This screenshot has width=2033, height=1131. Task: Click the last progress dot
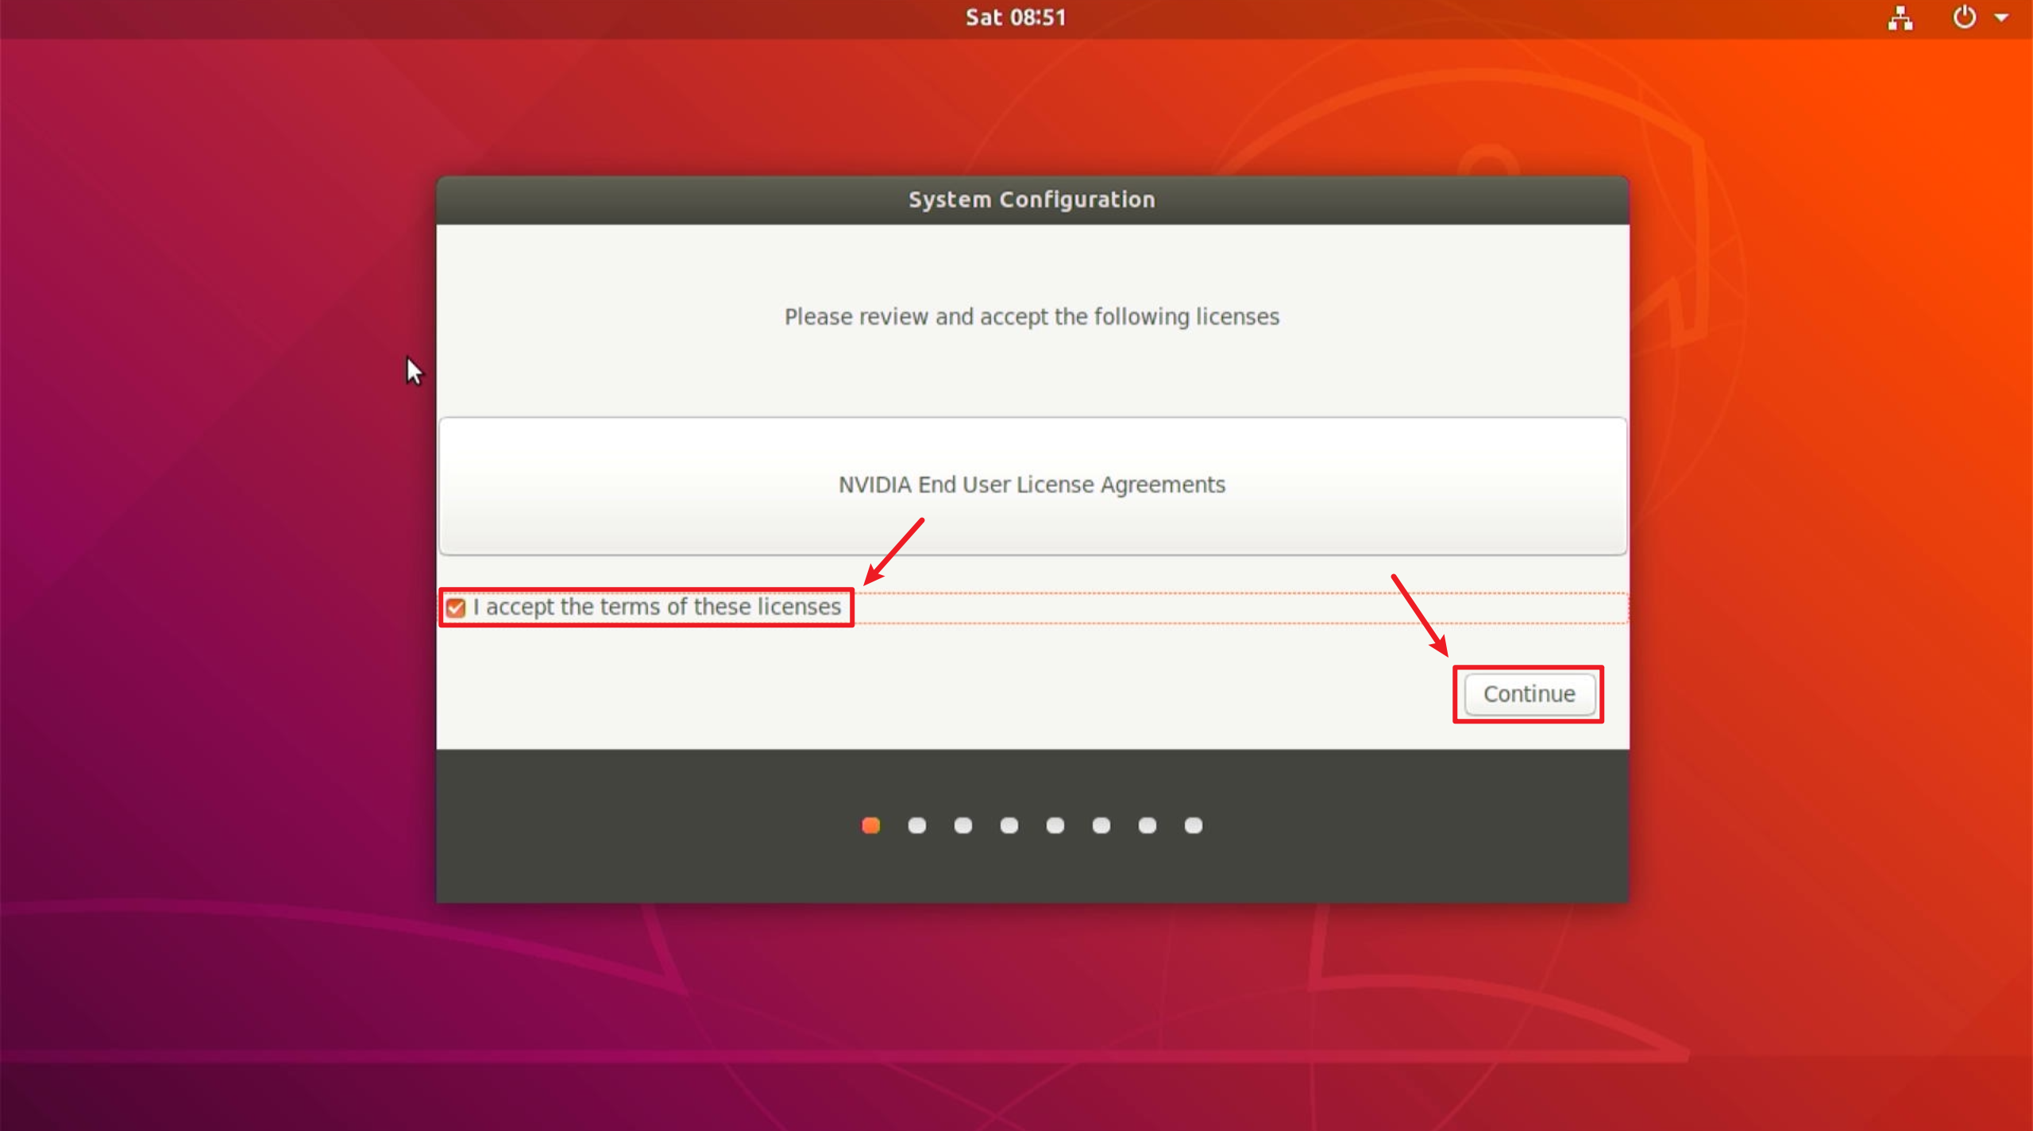(x=1193, y=825)
